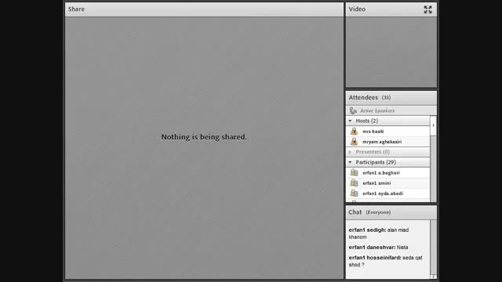502x282 pixels.
Task: Click participant icon beside erfan1 a.bagheri
Action: pos(354,172)
